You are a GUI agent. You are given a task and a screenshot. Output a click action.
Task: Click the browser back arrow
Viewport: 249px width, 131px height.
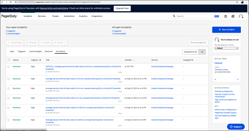2,2
